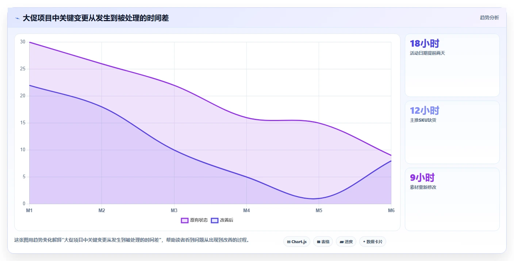
Task: Select the 9小时 data card
Action: pyautogui.click(x=452, y=199)
